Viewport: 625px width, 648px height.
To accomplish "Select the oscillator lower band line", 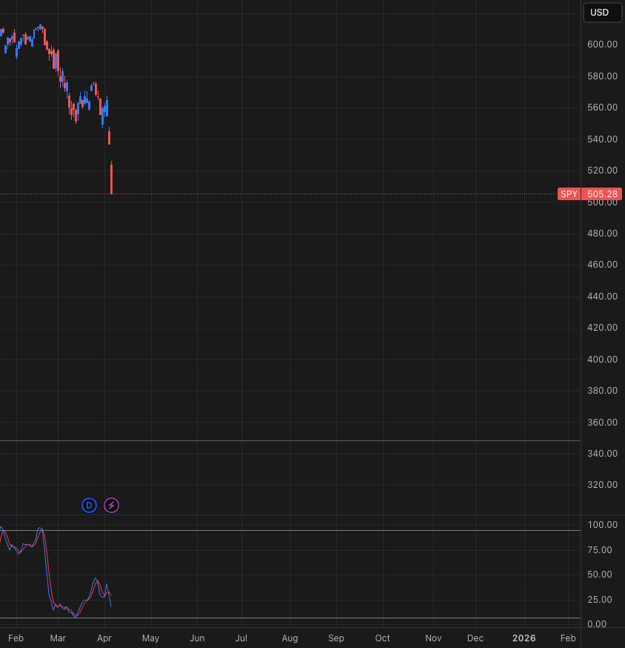I will click(290, 618).
